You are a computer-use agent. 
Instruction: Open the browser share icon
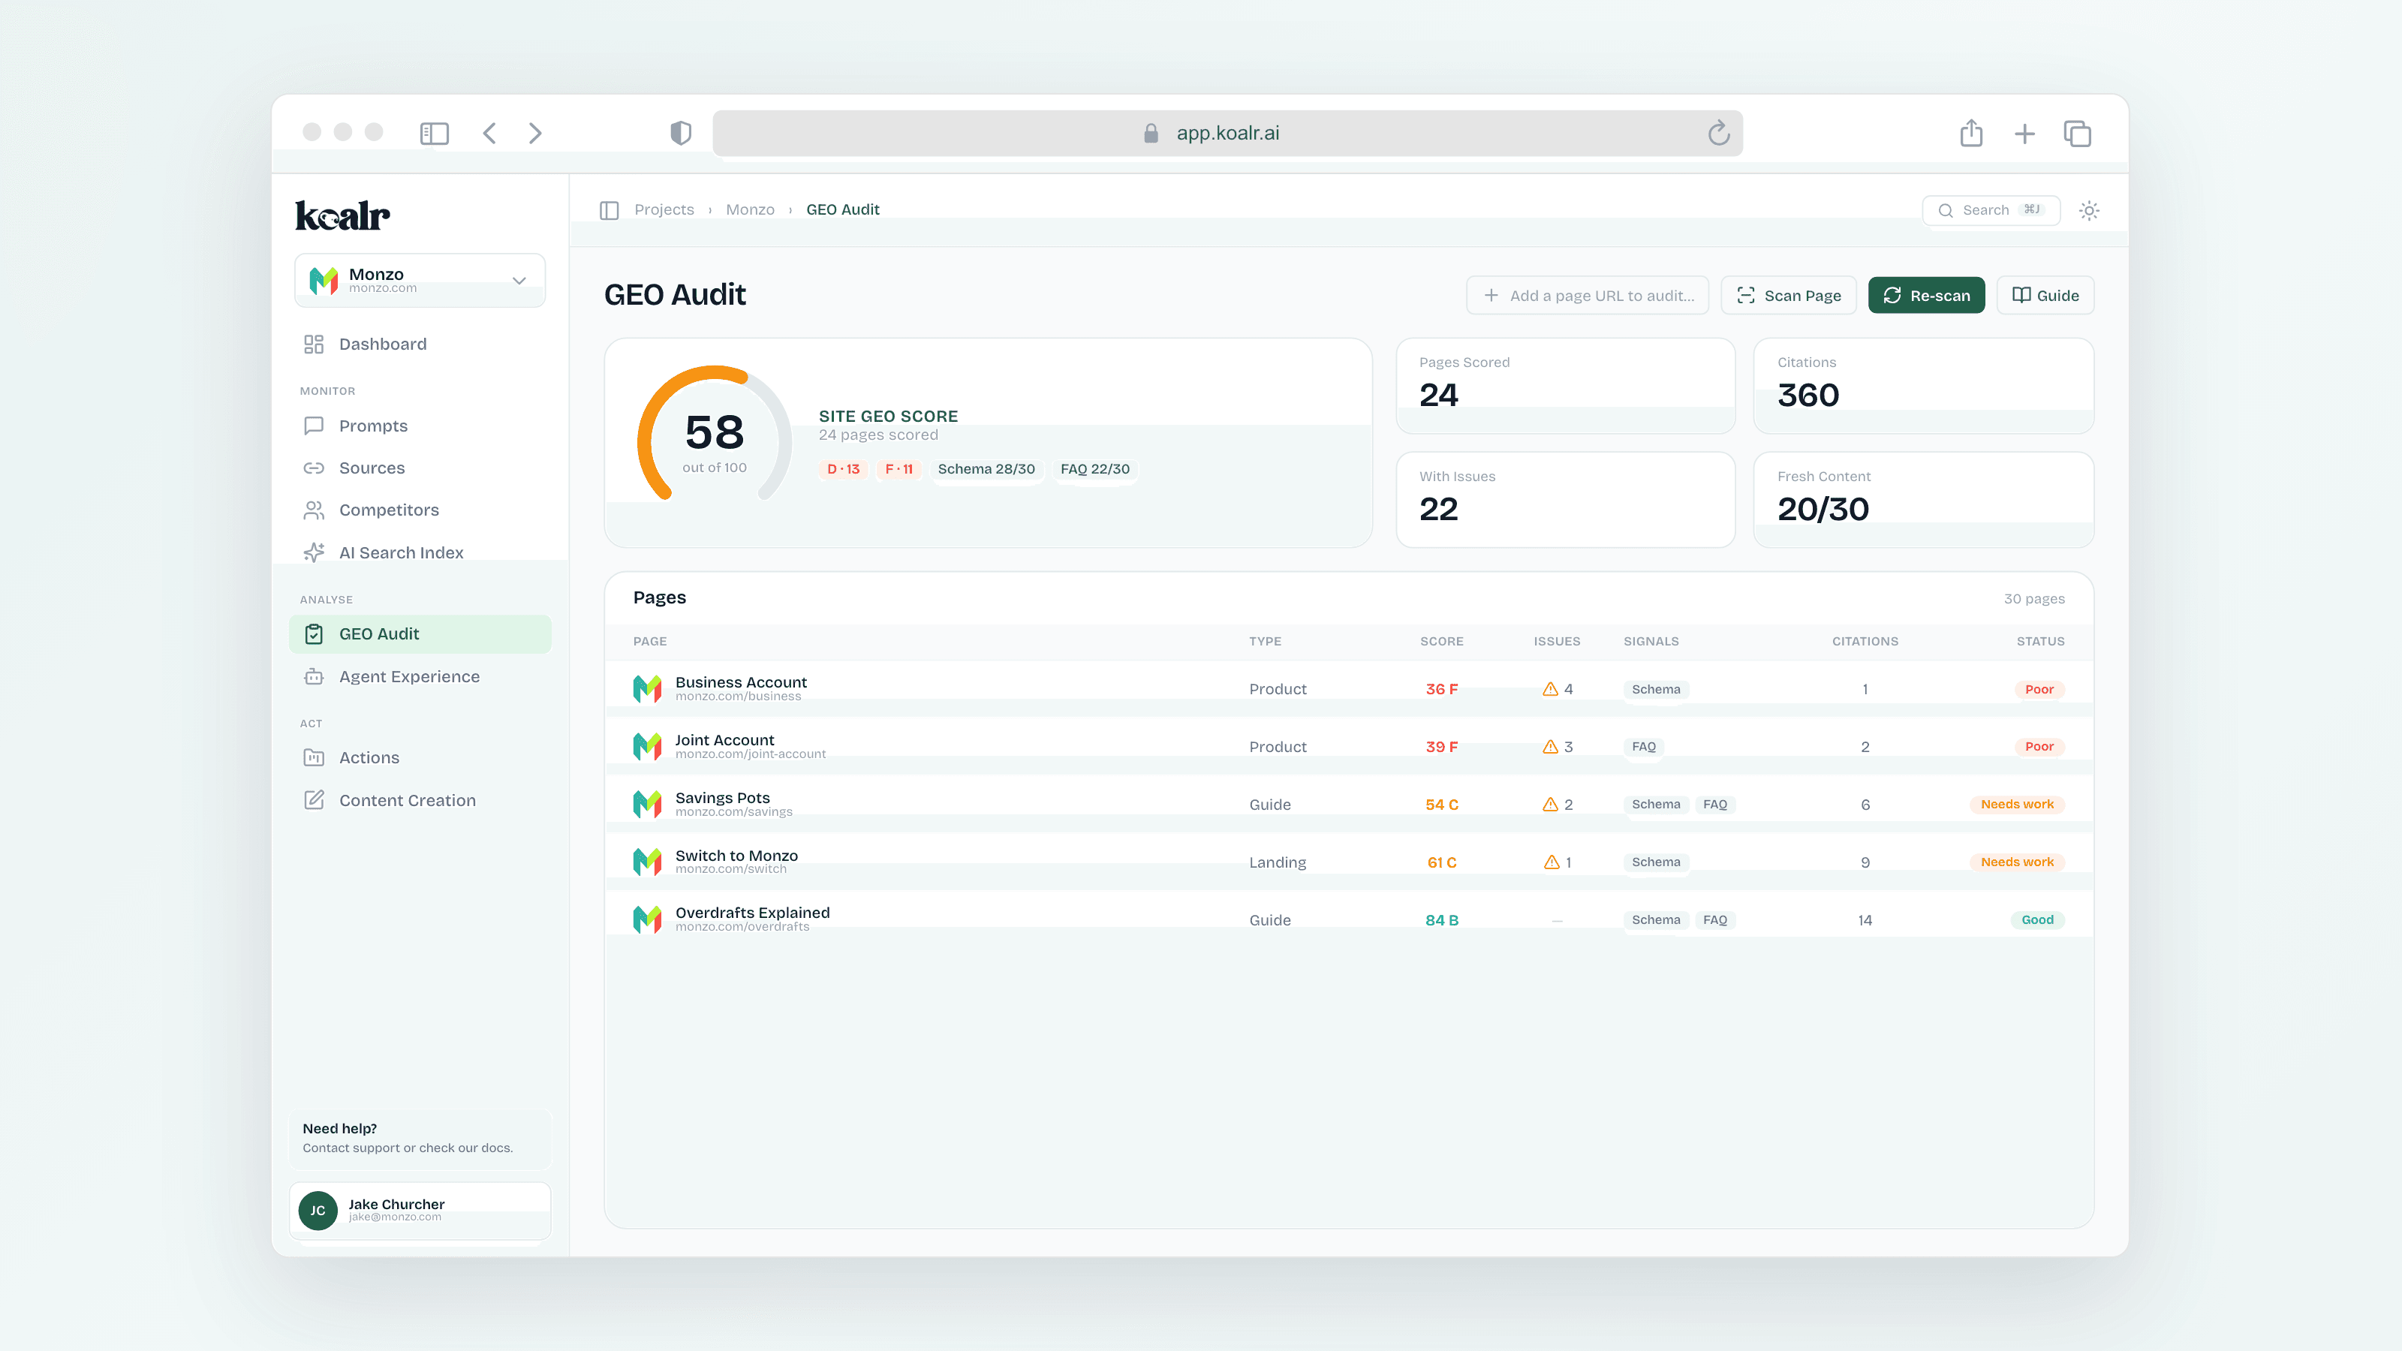(1971, 134)
